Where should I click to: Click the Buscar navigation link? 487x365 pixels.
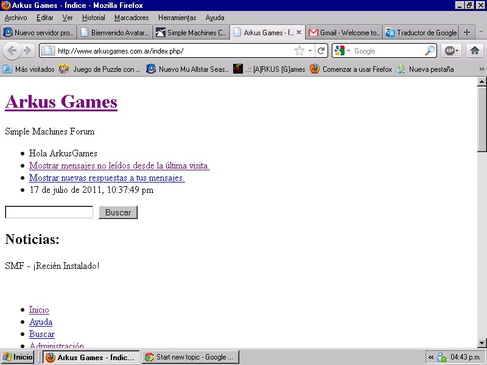(x=42, y=334)
